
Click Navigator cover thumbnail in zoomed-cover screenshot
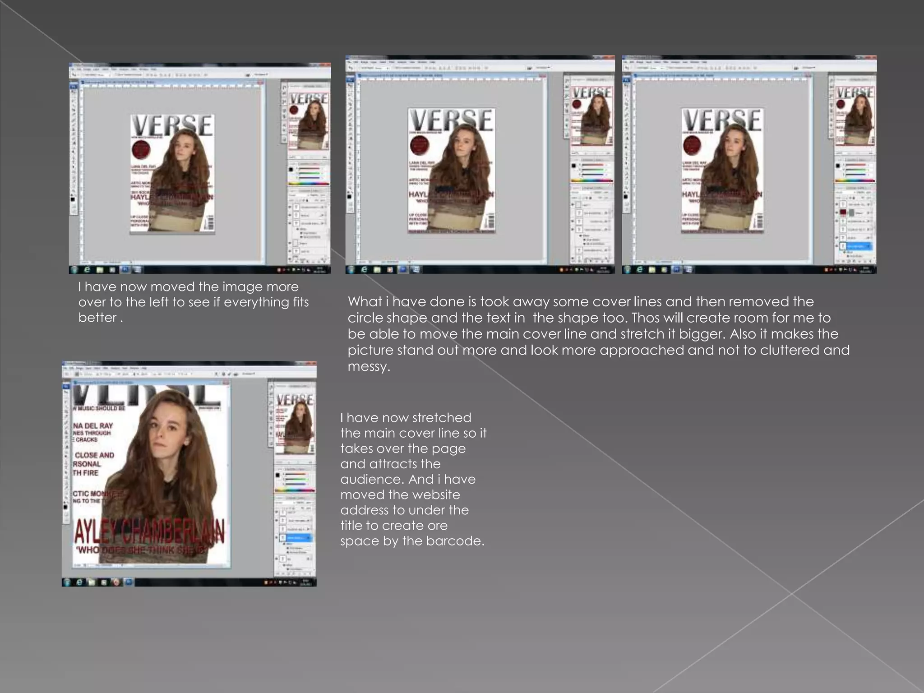click(x=295, y=424)
